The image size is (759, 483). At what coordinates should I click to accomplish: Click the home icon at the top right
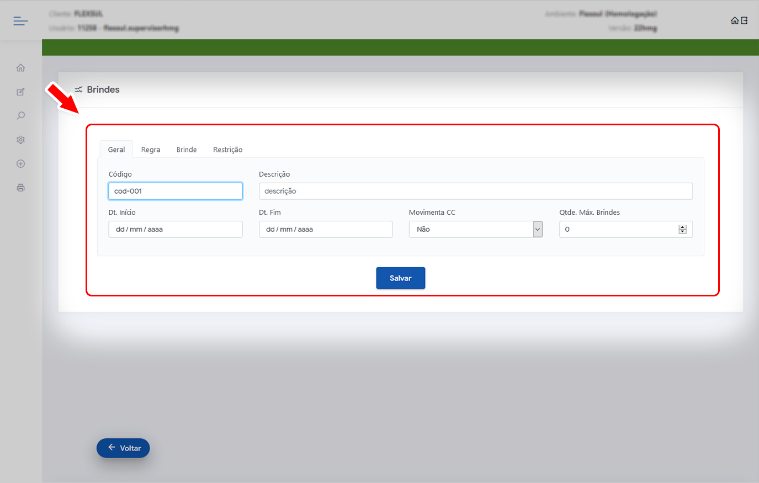[x=734, y=21]
